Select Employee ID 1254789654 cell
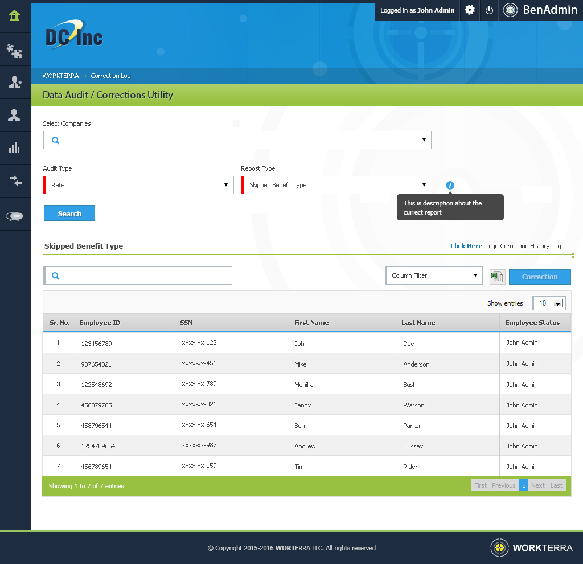The image size is (583, 564). pos(122,446)
